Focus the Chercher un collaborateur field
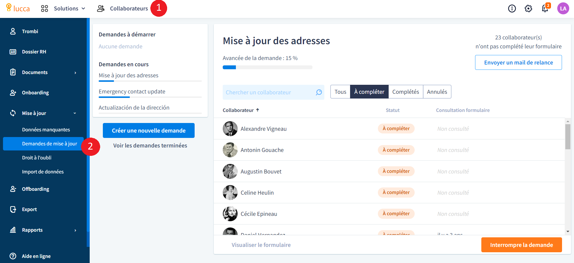Image resolution: width=574 pixels, height=263 pixels. 273,92
